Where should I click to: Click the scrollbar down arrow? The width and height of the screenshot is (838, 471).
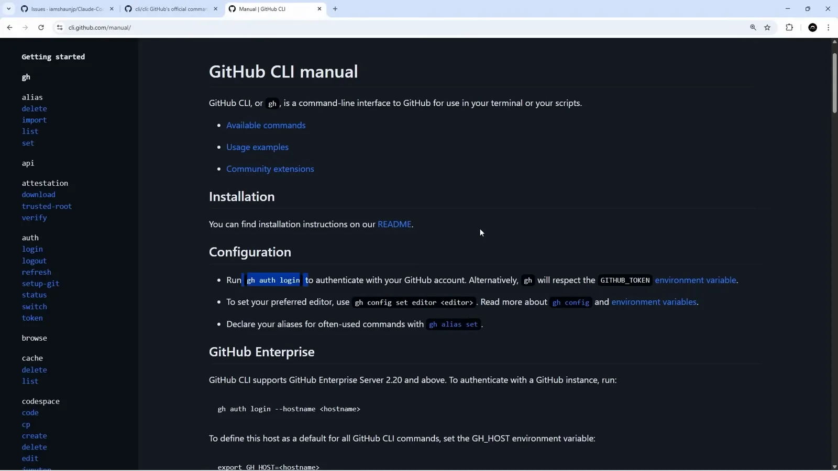[834, 467]
